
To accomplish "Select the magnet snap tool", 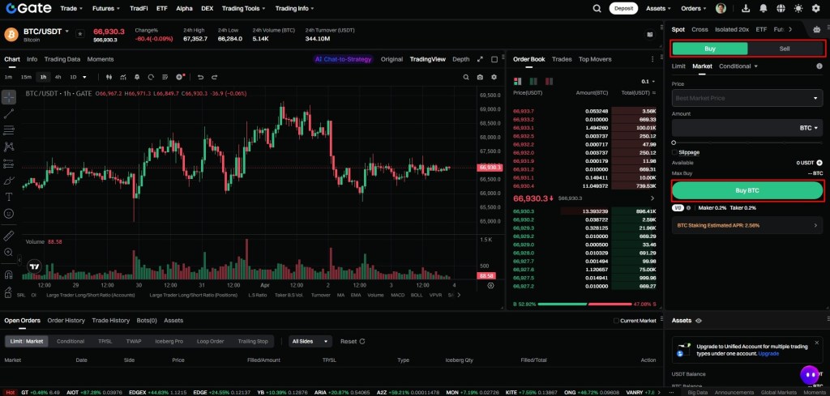I will [9, 275].
